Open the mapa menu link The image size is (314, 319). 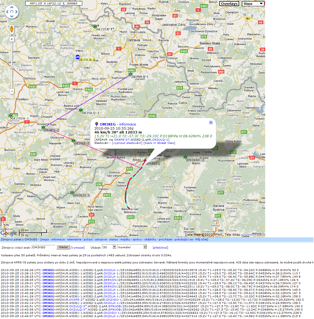coord(45,240)
